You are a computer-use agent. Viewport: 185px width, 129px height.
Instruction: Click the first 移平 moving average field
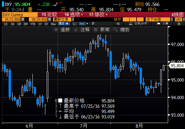126,19
